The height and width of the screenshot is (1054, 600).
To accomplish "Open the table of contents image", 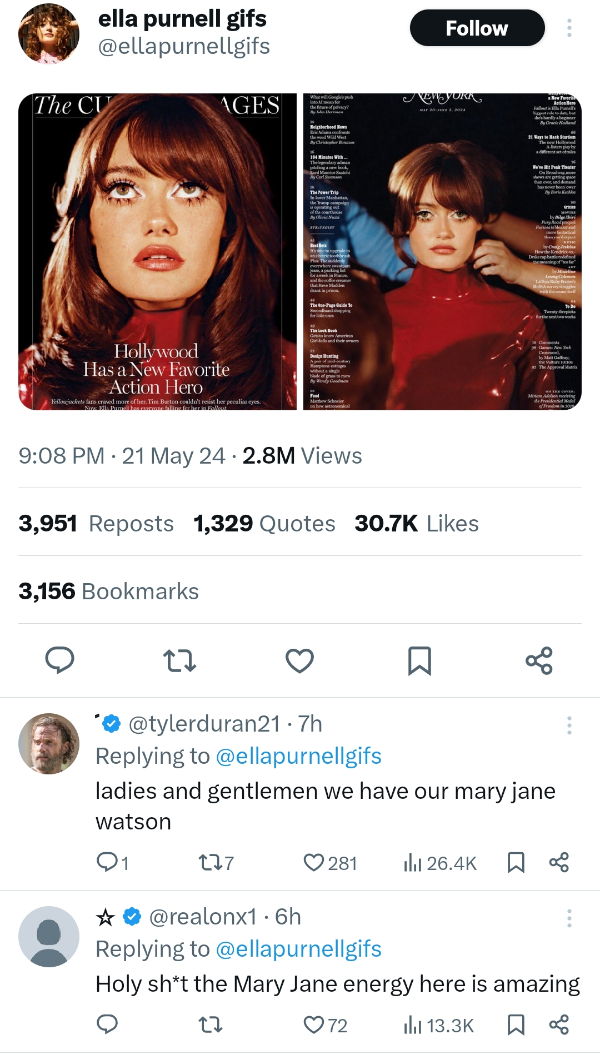I will click(x=442, y=252).
